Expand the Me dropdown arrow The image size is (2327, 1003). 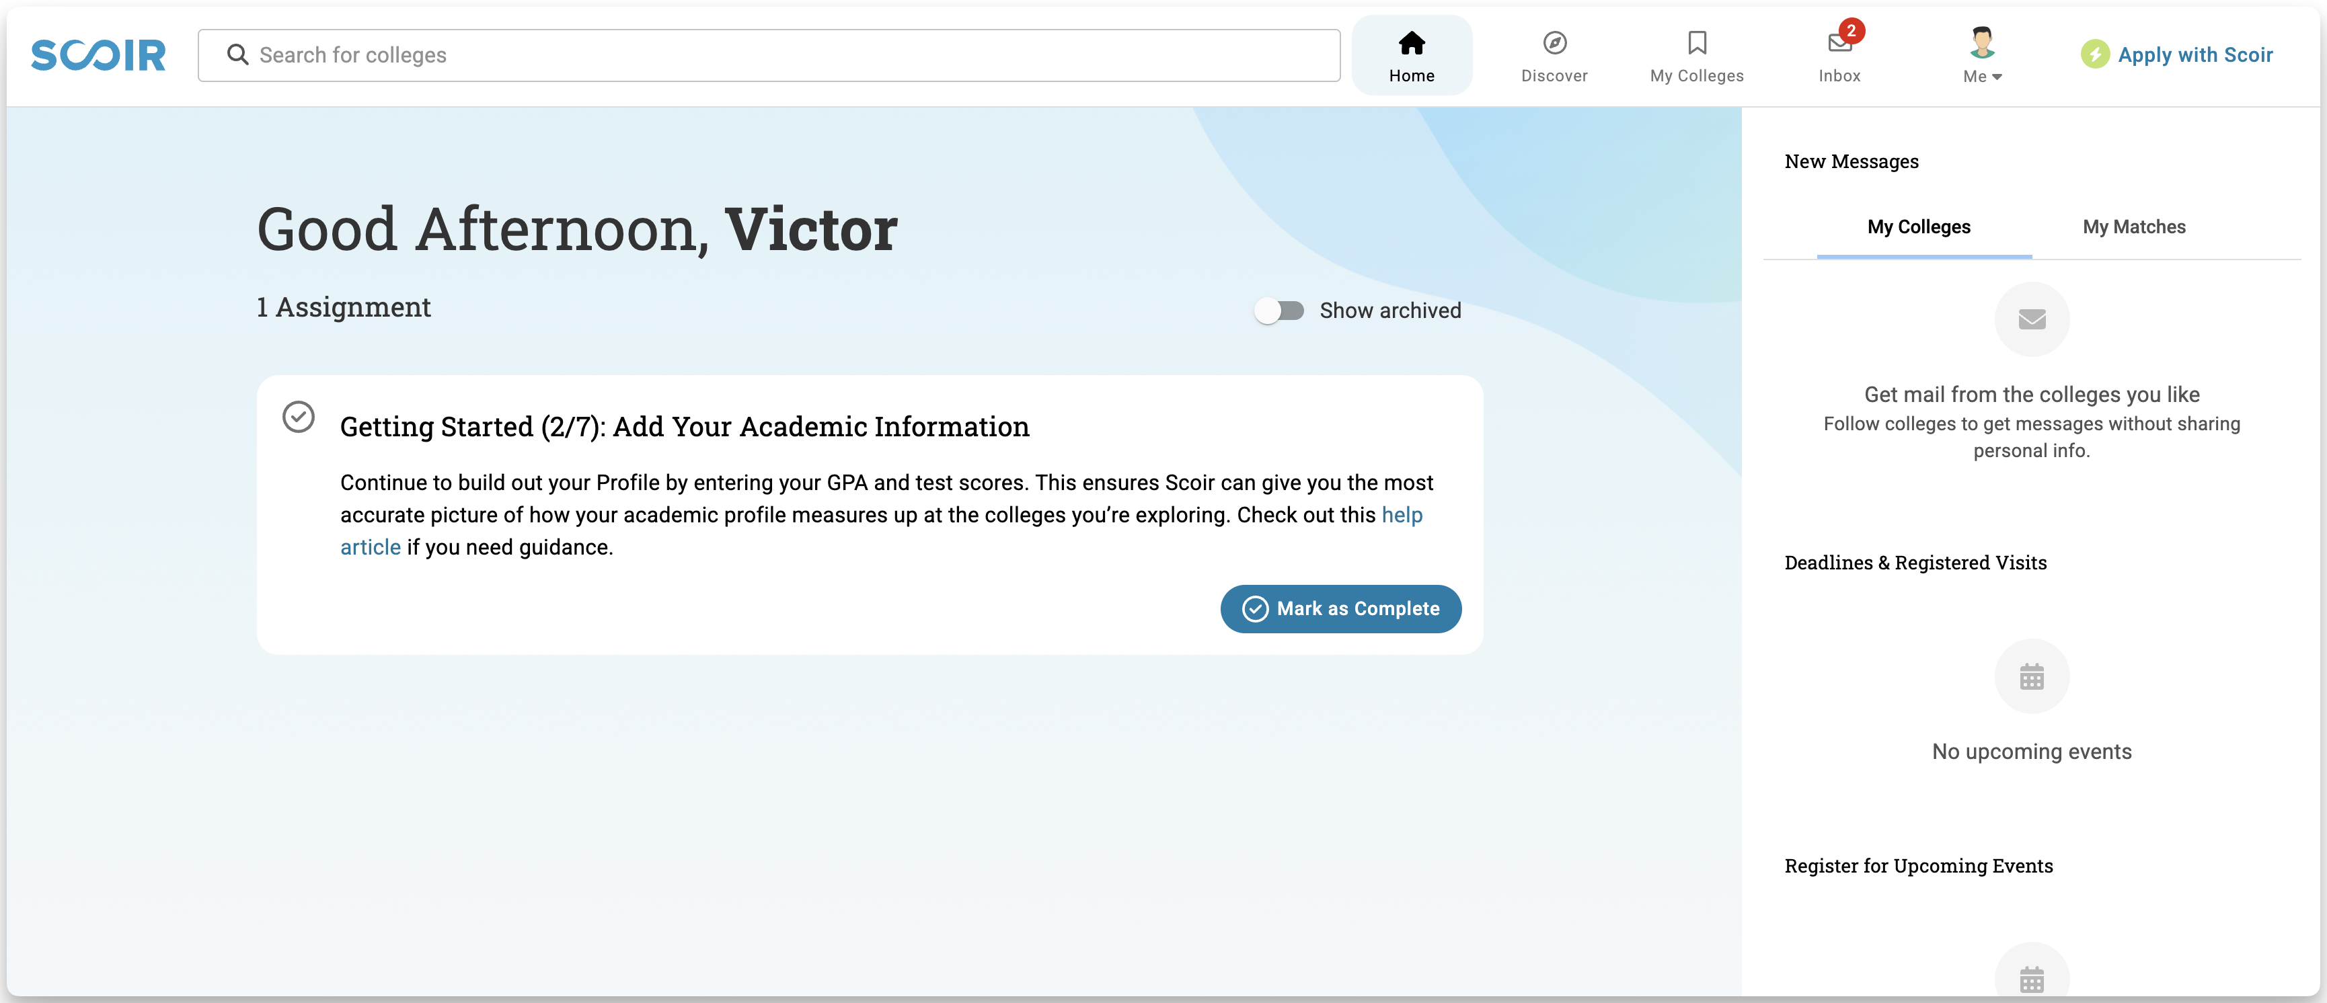point(1997,77)
